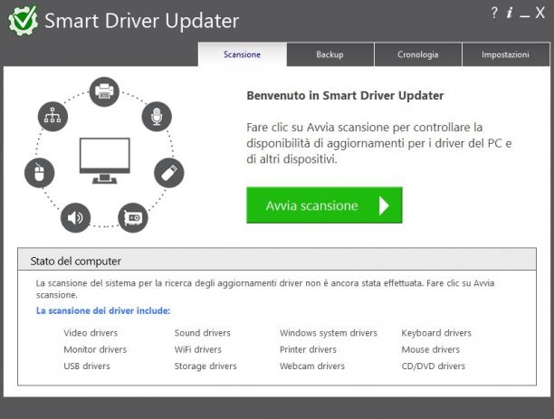Click 'USB drivers' text
The width and height of the screenshot is (554, 419).
(87, 366)
